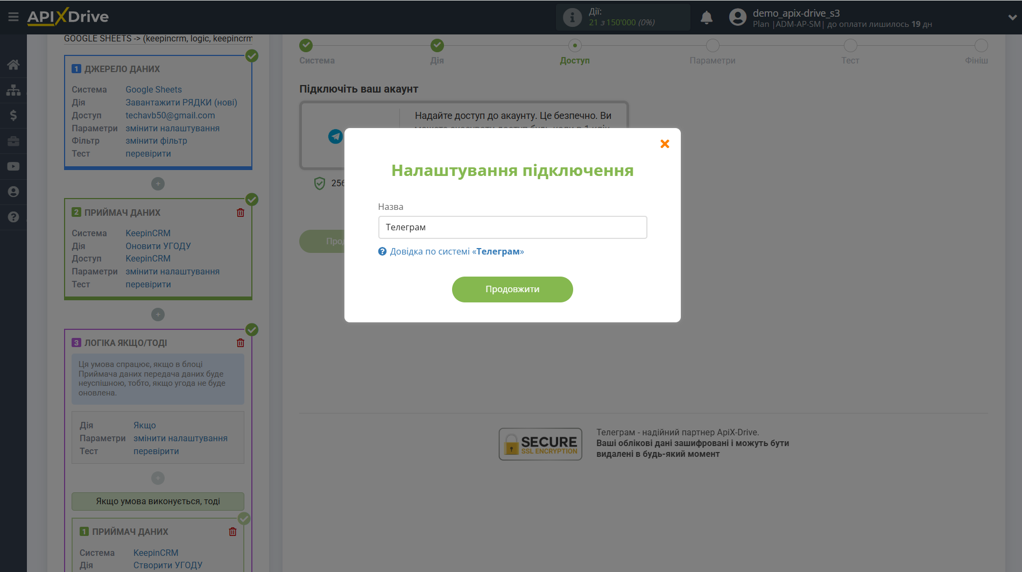Expand the account dropdown chevron
1022x572 pixels.
(1012, 17)
